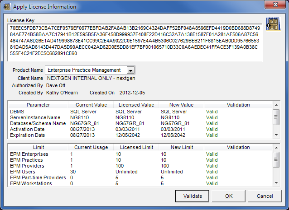Select the EPM Enterprises limit row
Screen dimensions: 289x210
click(x=140, y=154)
